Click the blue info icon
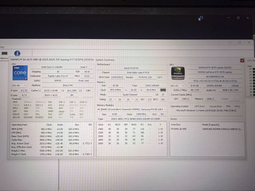 (x=17, y=53)
